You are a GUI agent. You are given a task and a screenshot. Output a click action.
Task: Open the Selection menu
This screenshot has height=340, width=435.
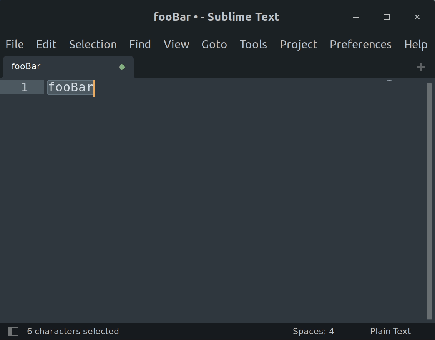pos(93,45)
